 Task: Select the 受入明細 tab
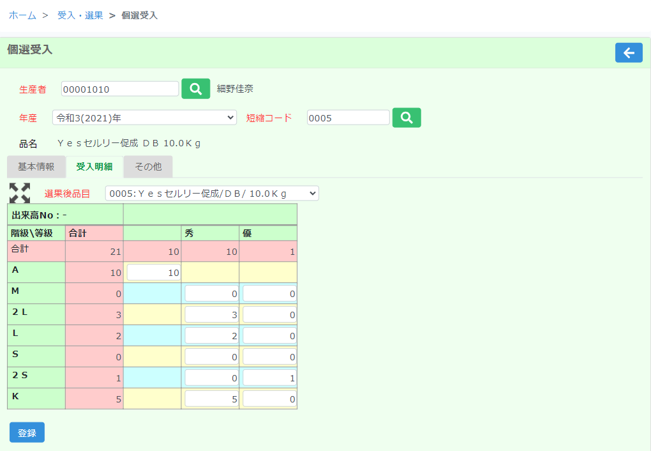coord(94,167)
